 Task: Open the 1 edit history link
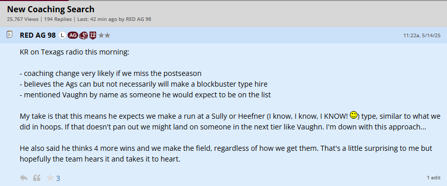pos(434,178)
